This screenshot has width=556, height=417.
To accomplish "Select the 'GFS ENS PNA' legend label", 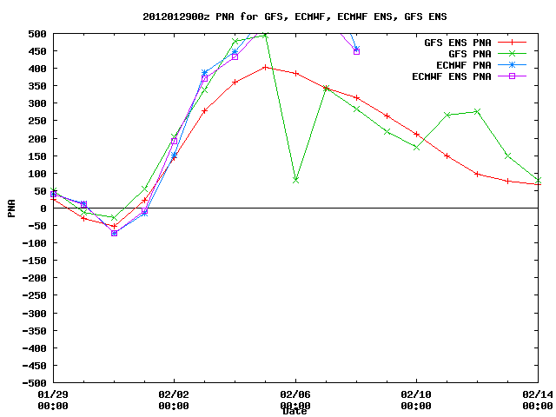I will pyautogui.click(x=458, y=43).
